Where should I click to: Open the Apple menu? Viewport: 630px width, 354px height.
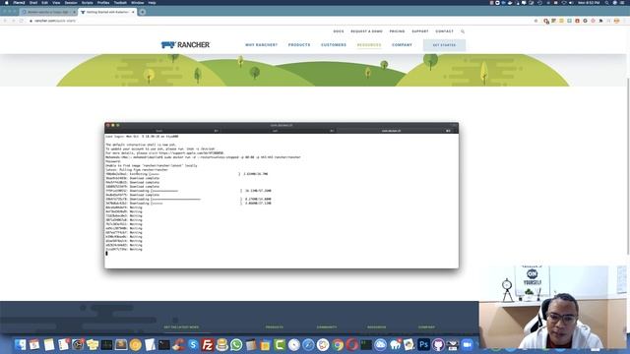point(6,2)
